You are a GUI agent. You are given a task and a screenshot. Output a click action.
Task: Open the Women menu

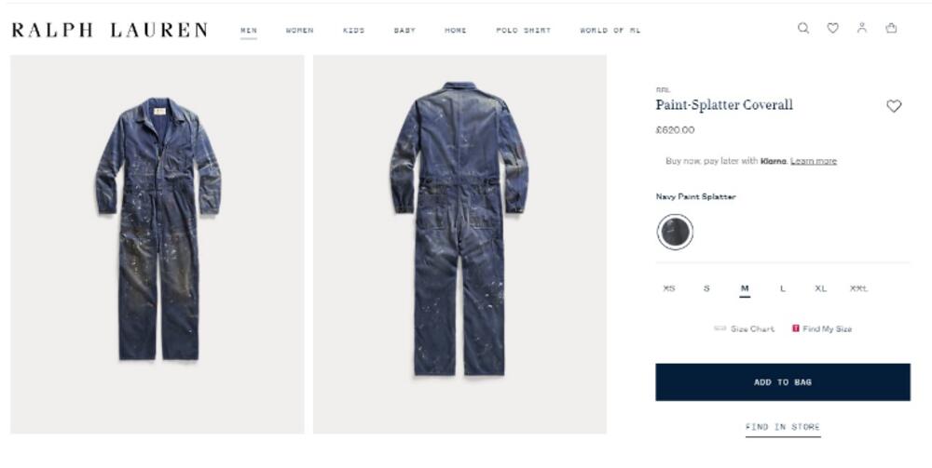pyautogui.click(x=299, y=31)
